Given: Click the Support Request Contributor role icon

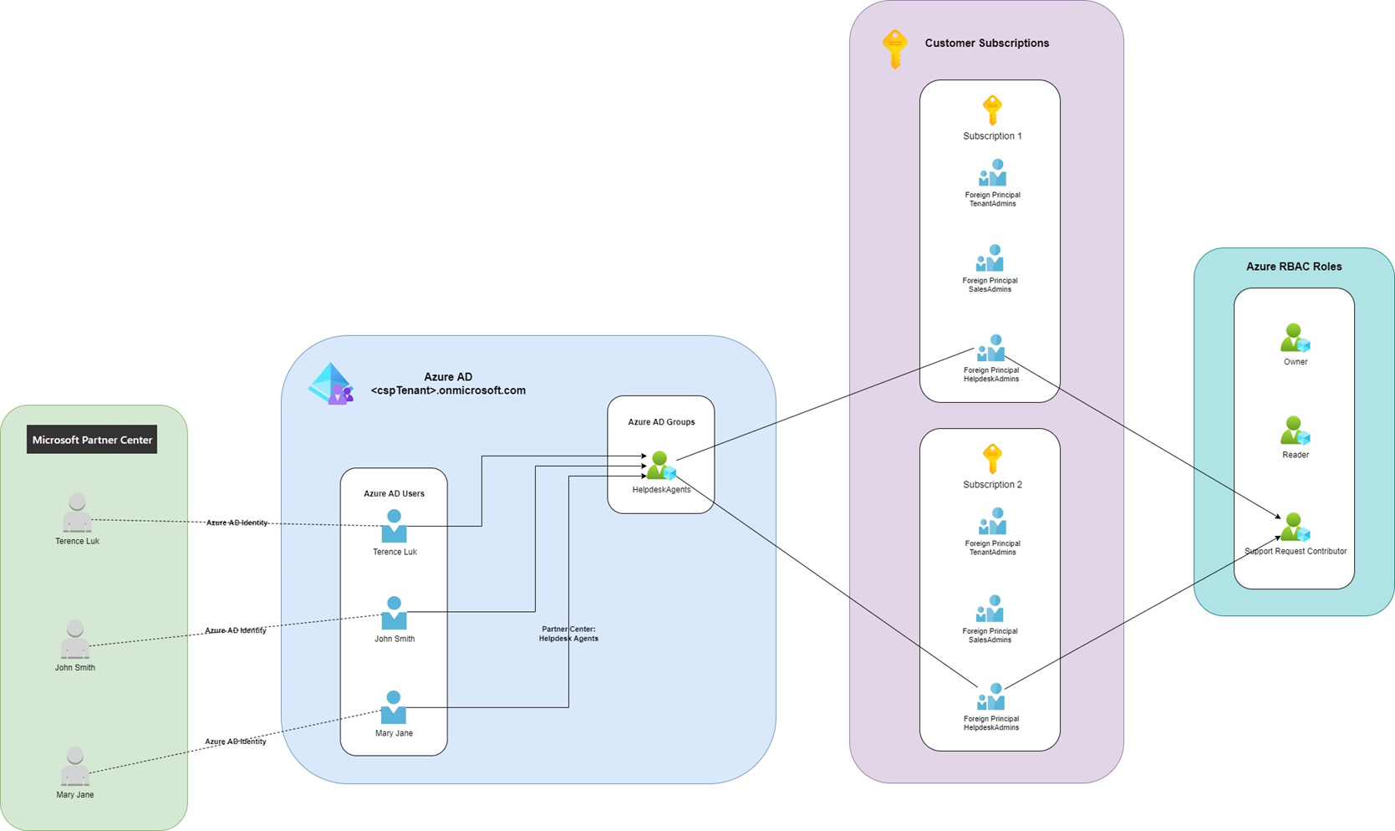Looking at the screenshot, I should pos(1295,527).
